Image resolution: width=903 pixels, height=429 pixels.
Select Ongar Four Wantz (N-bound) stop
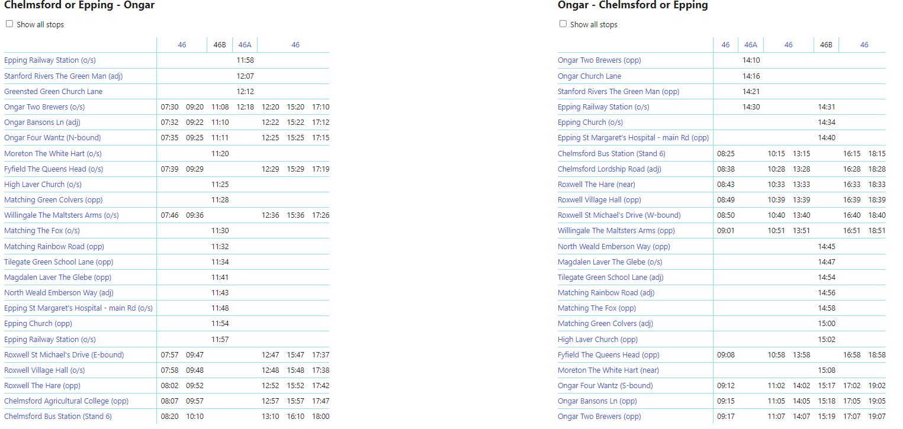tap(52, 138)
